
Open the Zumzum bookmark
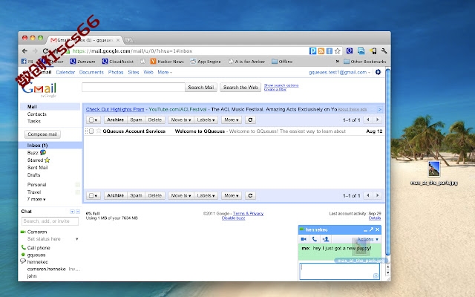tap(82, 62)
